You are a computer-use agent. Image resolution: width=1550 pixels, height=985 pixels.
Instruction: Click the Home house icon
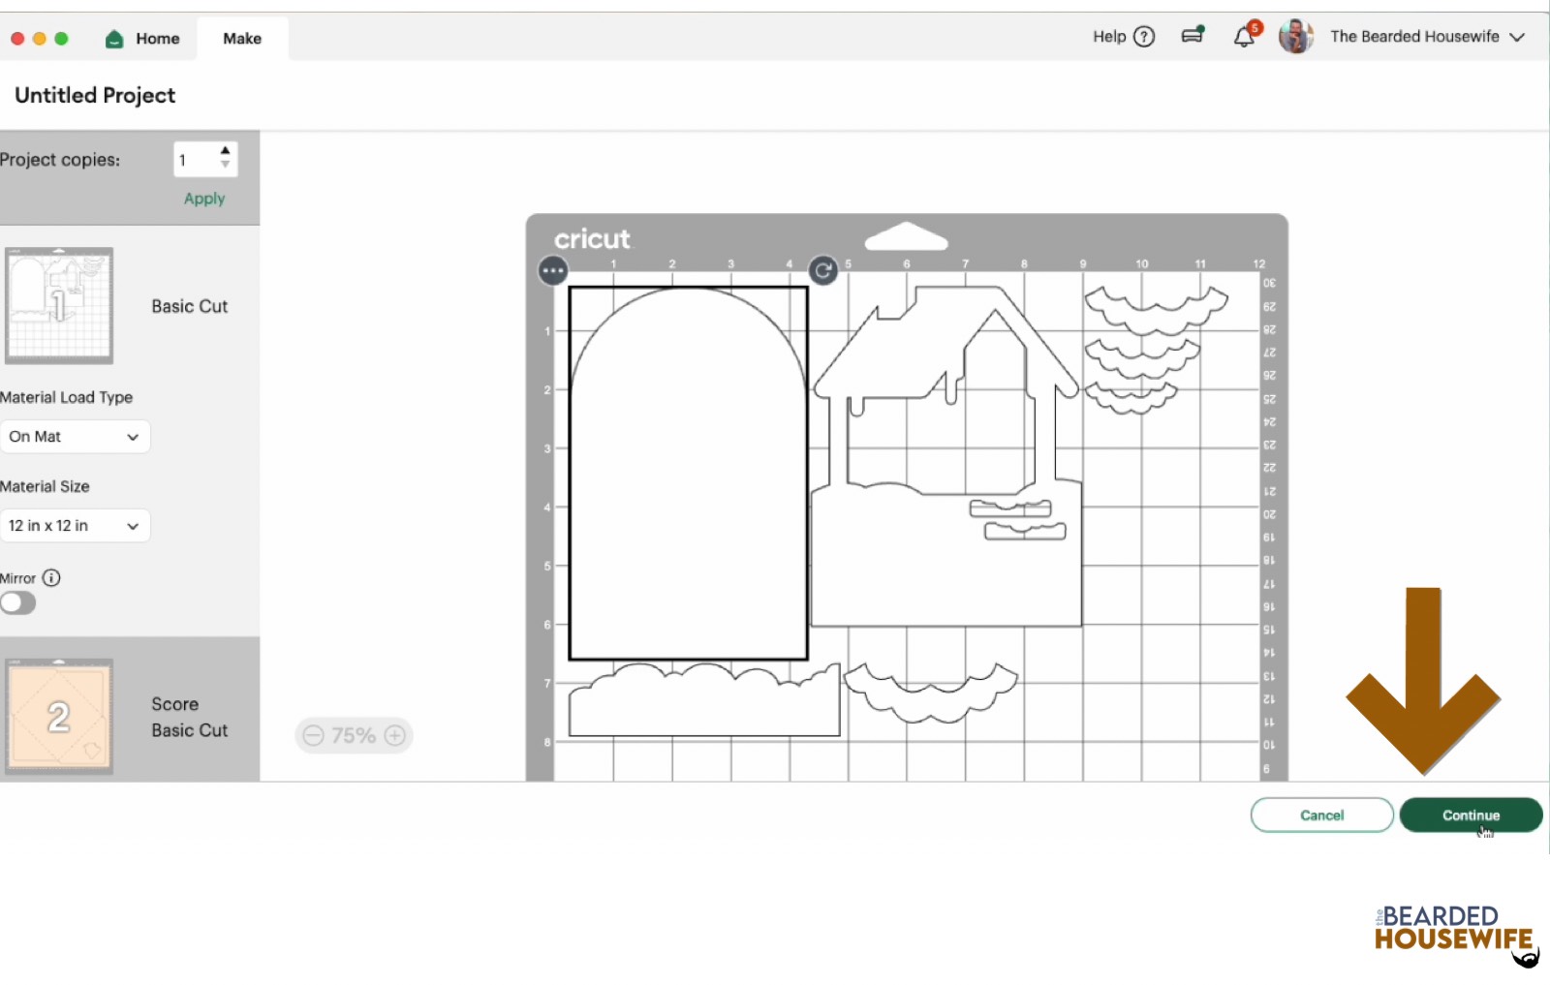[114, 39]
